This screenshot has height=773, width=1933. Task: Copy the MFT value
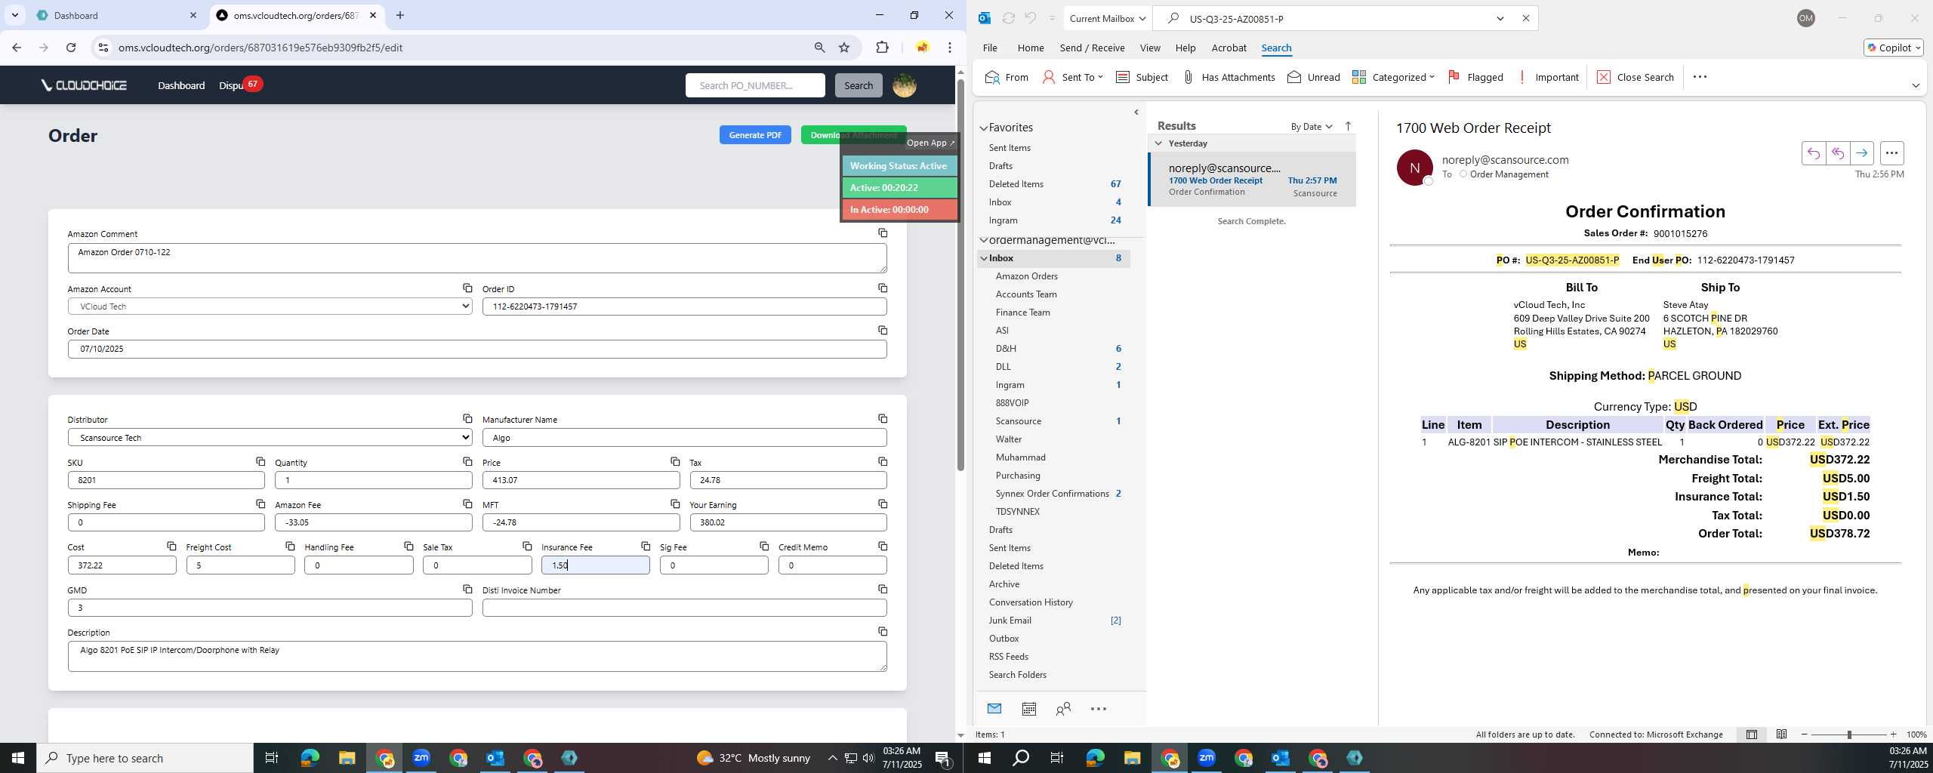pyautogui.click(x=675, y=504)
